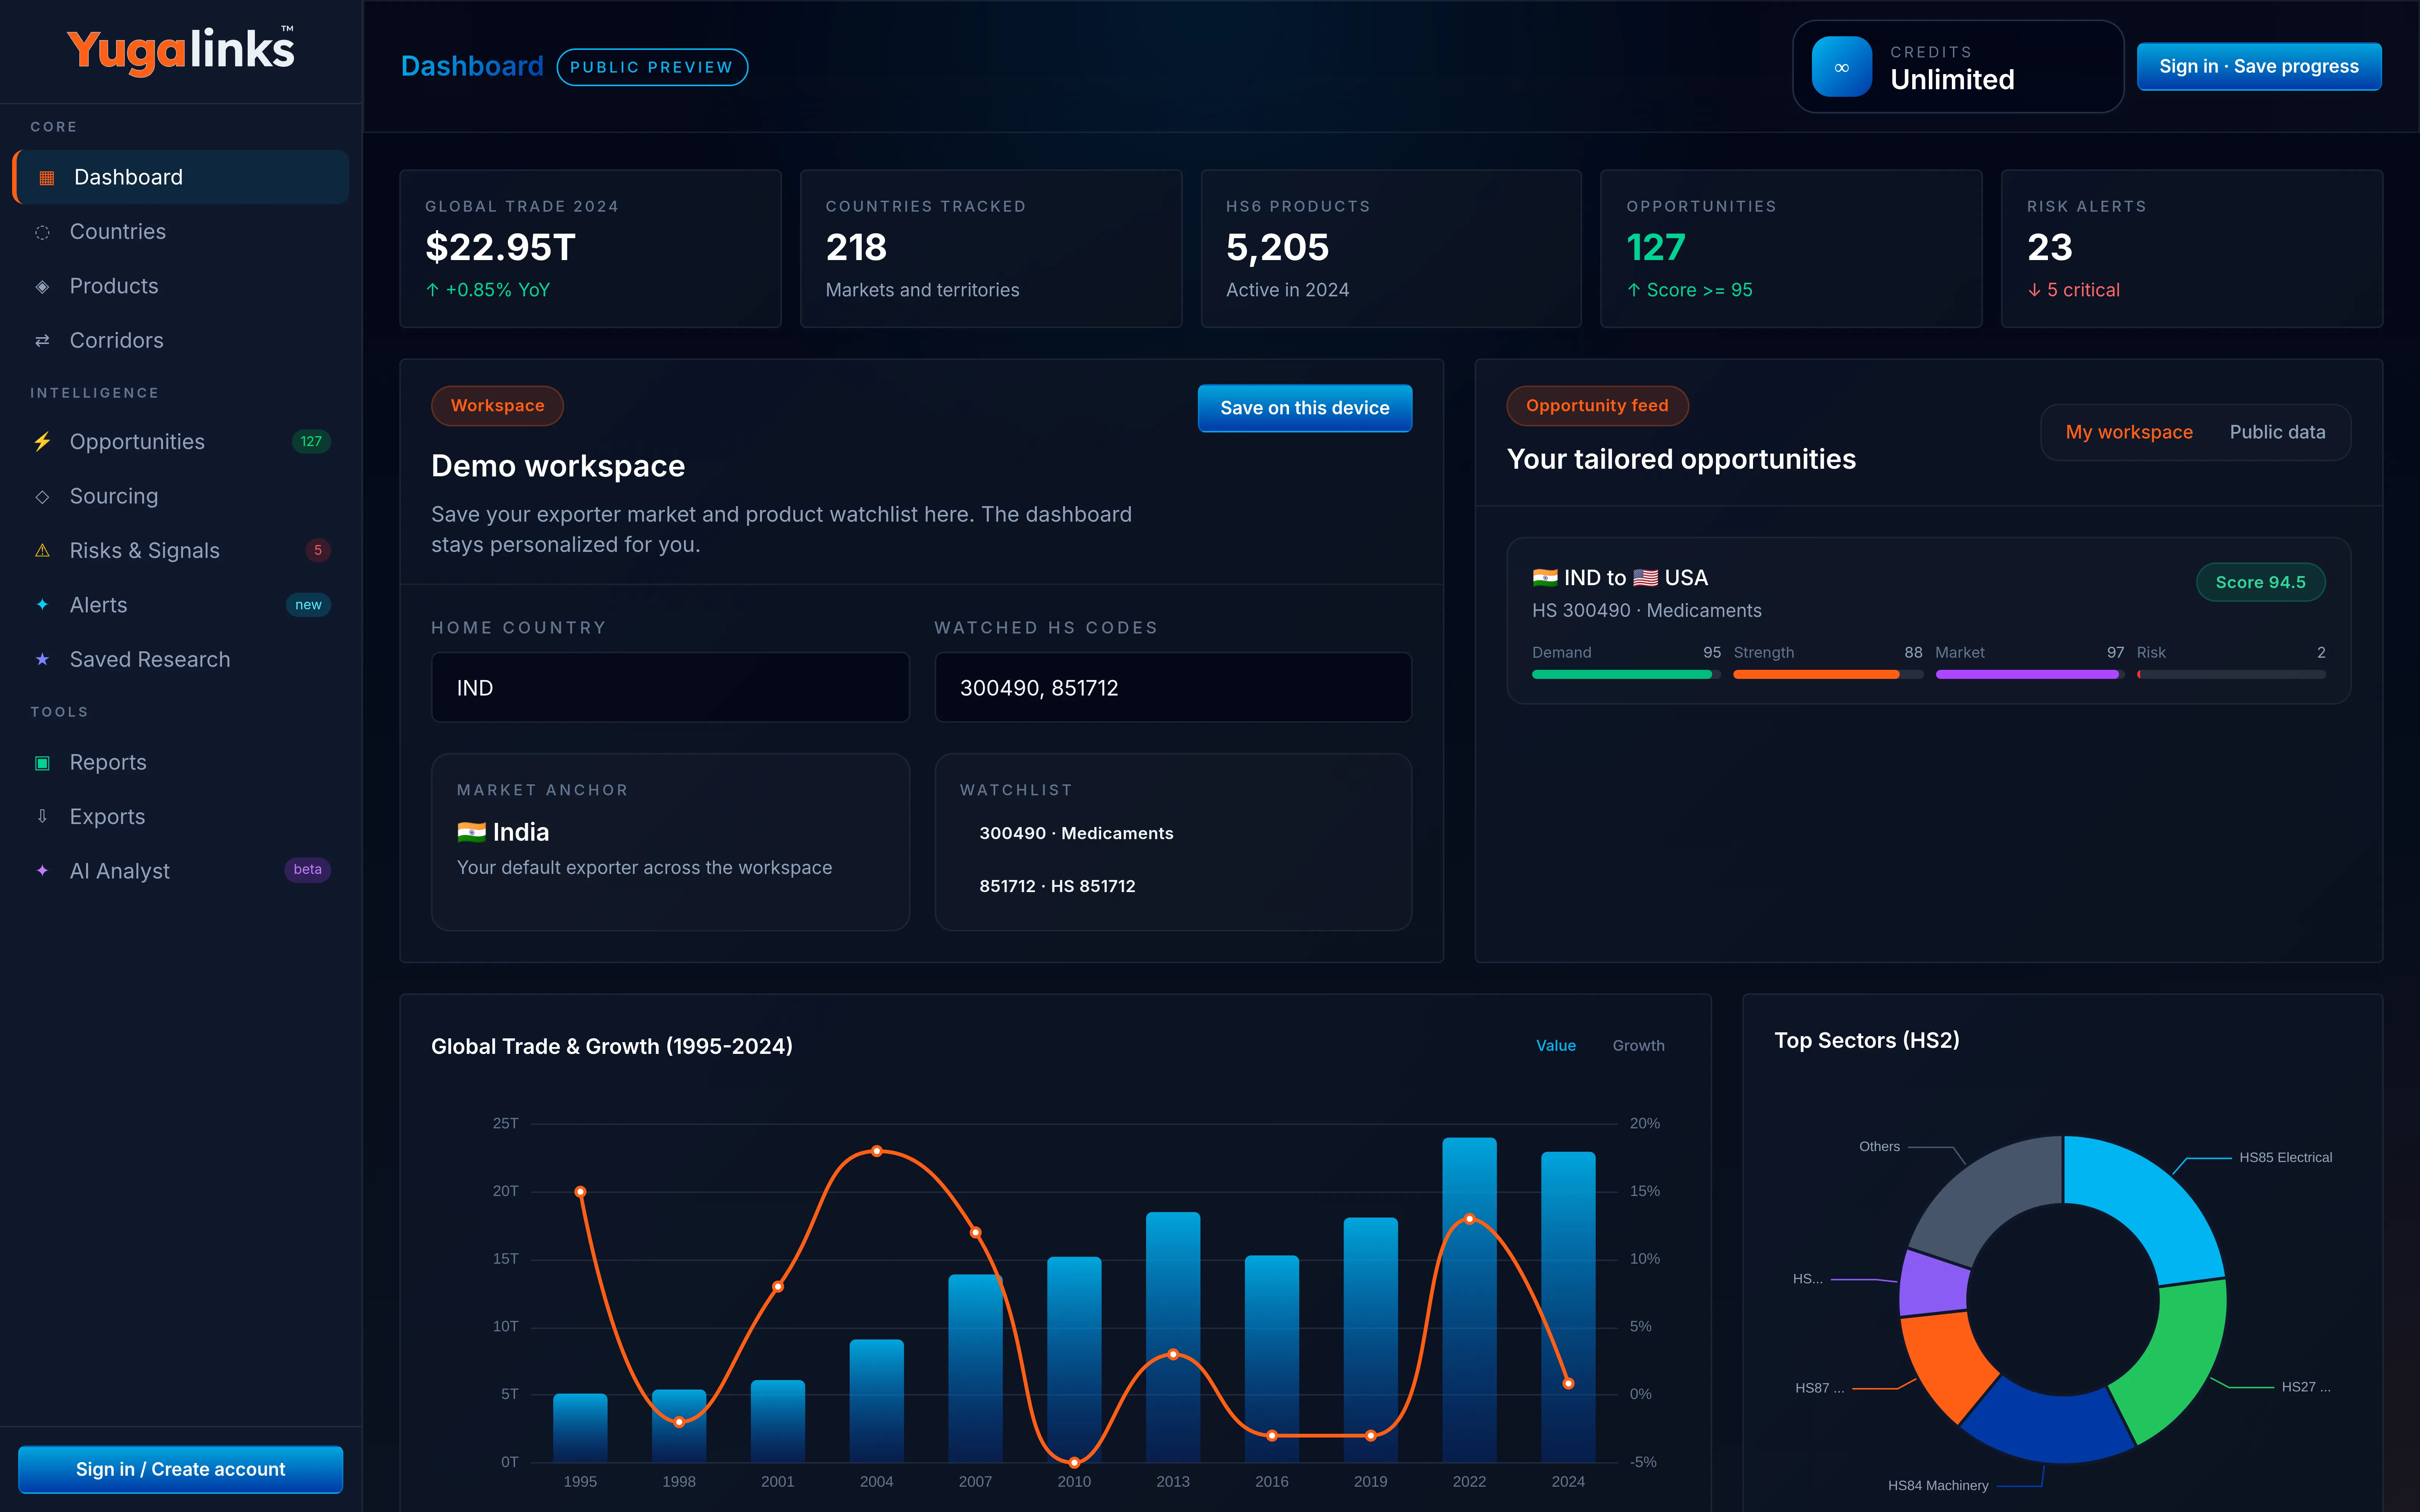Click the Corridors swap-arrows icon
The height and width of the screenshot is (1512, 2420).
tap(42, 341)
